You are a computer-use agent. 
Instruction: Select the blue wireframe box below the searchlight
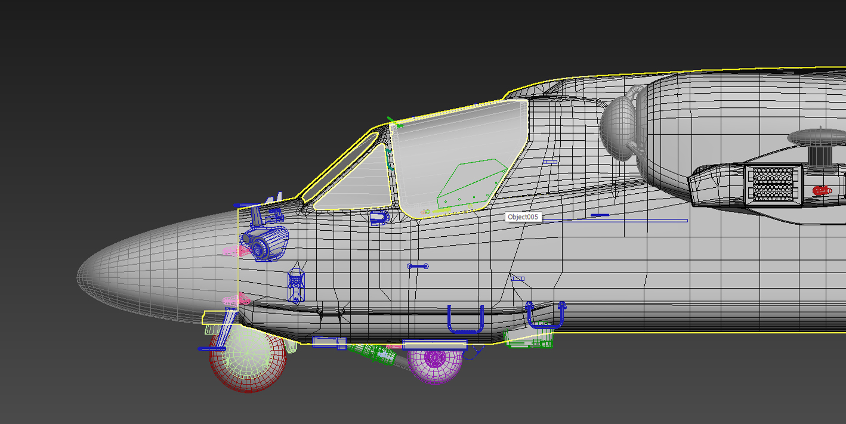297,285
